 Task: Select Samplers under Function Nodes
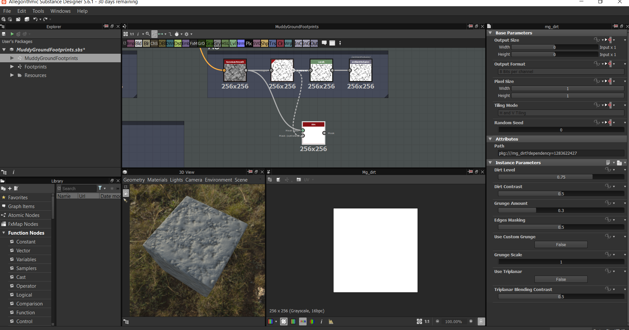[x=26, y=268]
